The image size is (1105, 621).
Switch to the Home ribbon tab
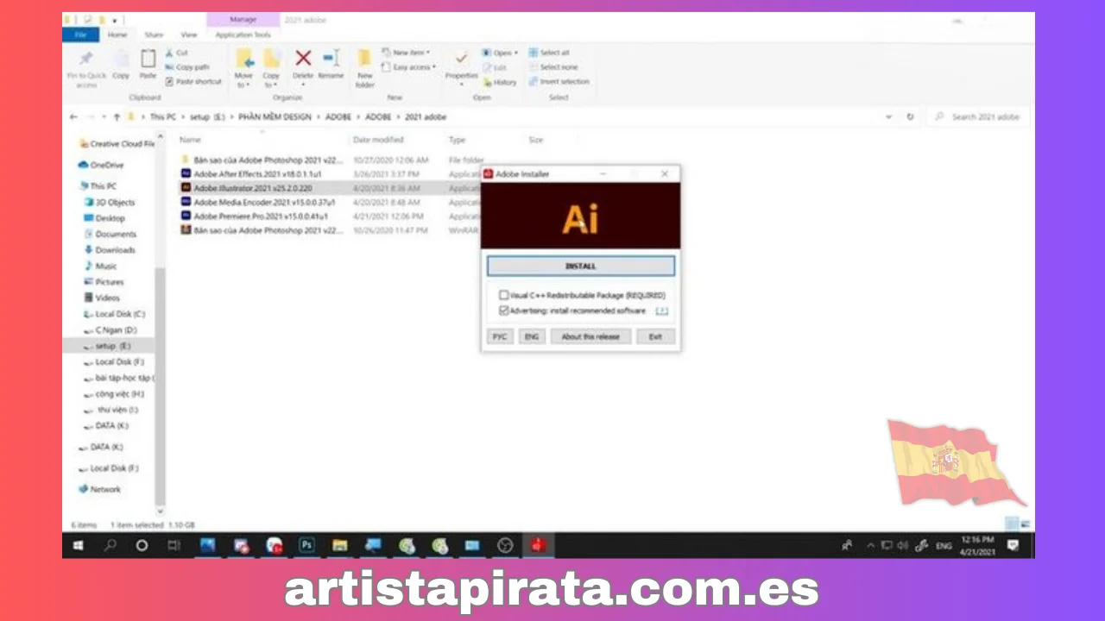coord(117,34)
